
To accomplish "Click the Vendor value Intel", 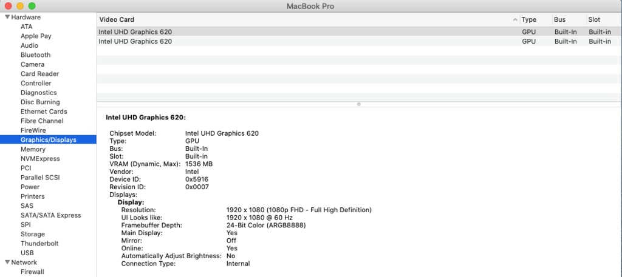I will [x=192, y=172].
